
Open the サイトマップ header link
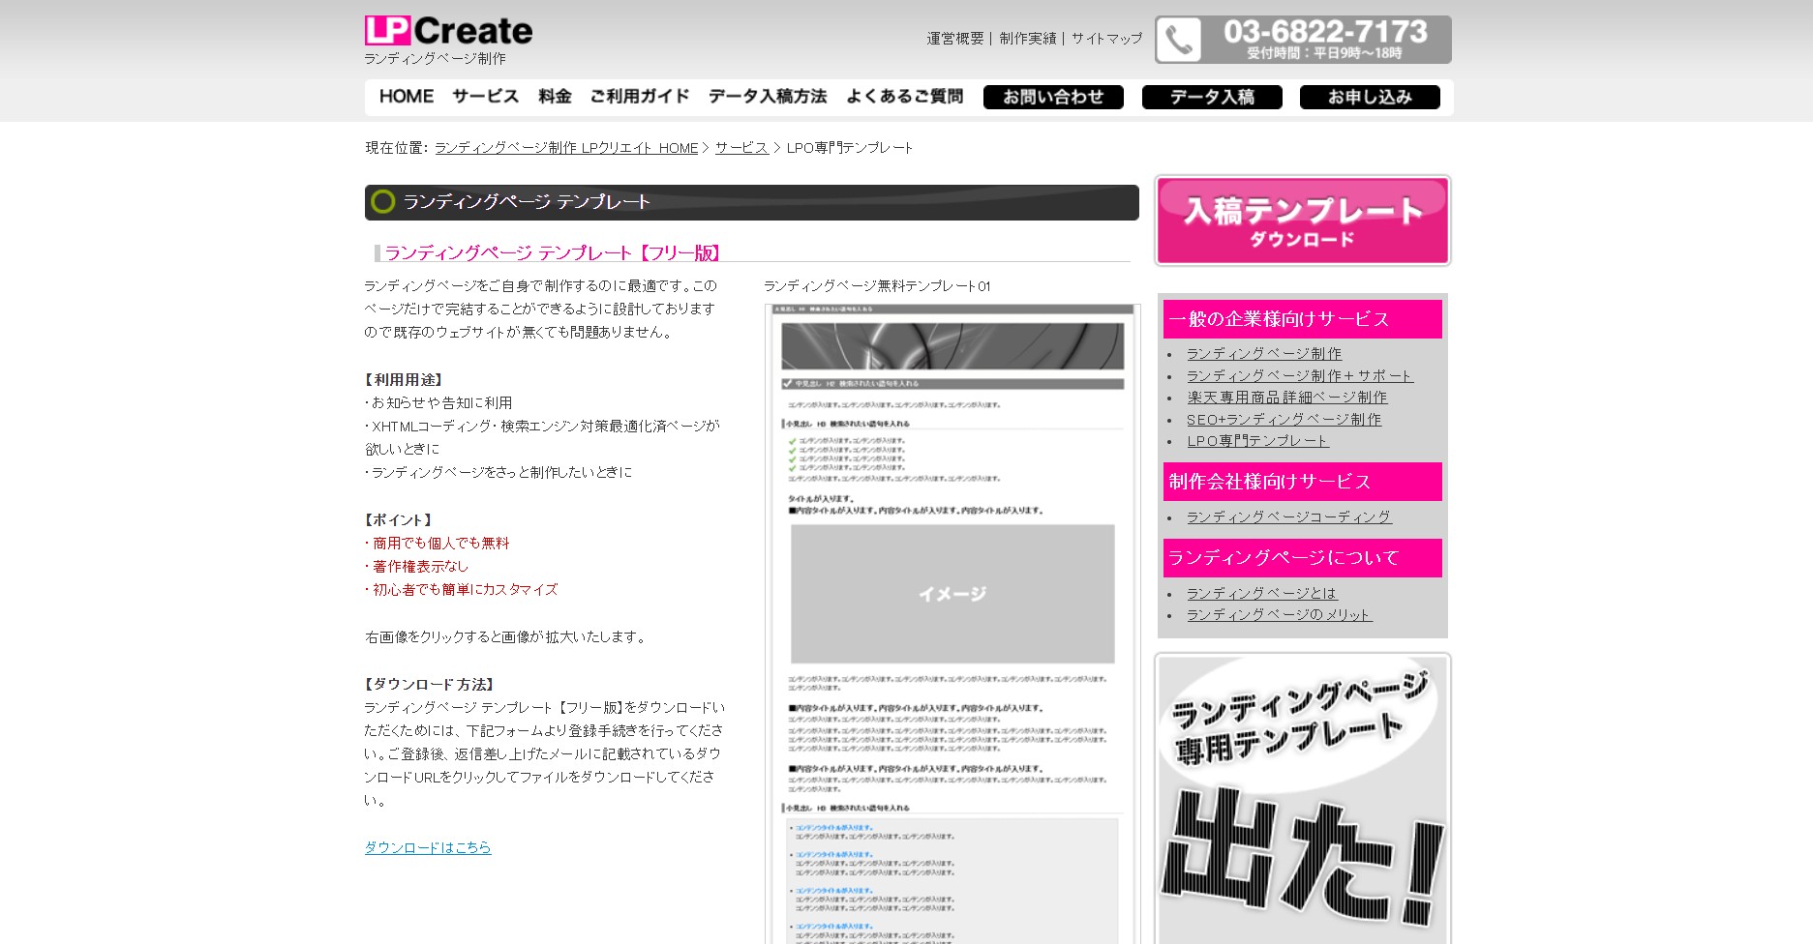pyautogui.click(x=1106, y=39)
